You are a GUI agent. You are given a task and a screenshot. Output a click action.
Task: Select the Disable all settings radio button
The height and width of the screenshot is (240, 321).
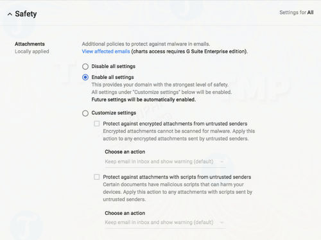click(x=85, y=67)
